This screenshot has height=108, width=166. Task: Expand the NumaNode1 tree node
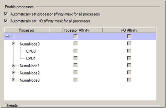coord(14,66)
